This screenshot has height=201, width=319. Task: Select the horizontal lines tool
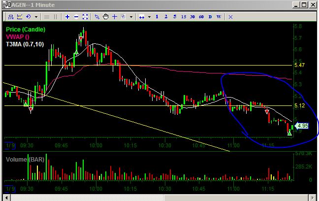(x=47, y=17)
